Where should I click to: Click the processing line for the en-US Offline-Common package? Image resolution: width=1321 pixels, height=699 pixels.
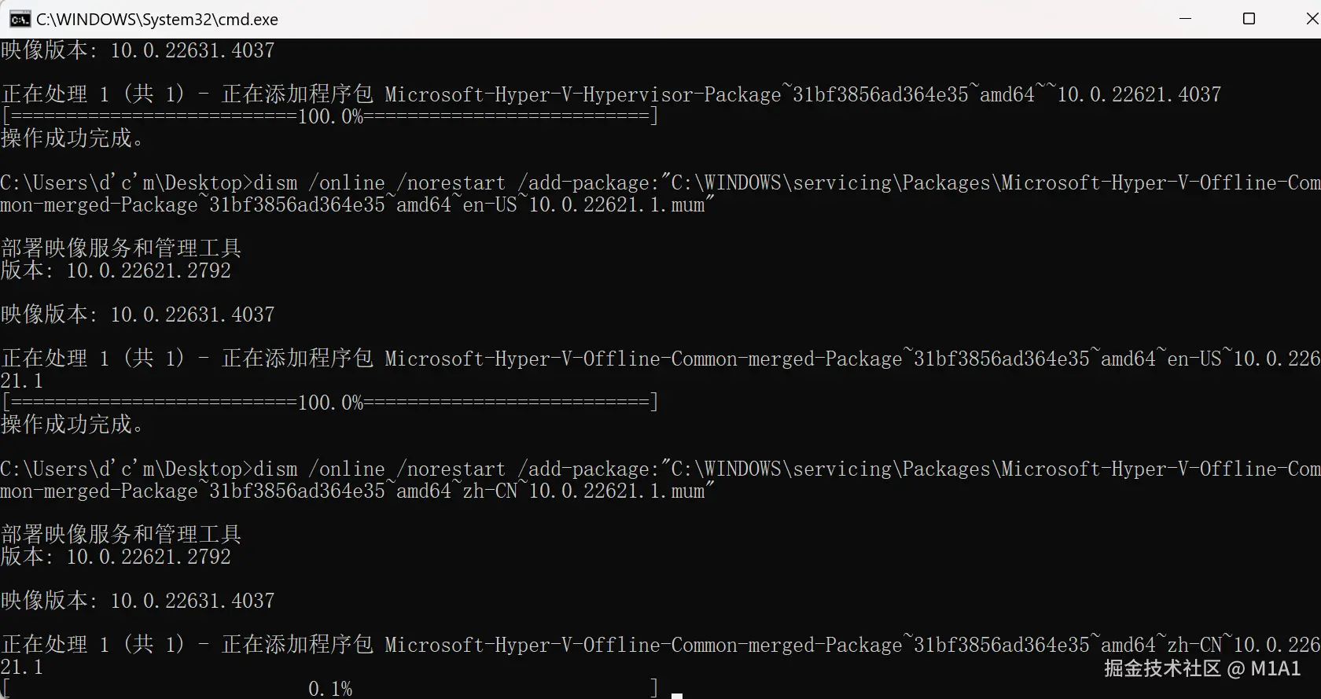click(x=629, y=359)
